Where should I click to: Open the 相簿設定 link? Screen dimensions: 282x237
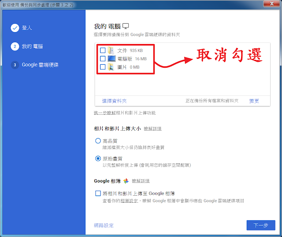[129, 201]
